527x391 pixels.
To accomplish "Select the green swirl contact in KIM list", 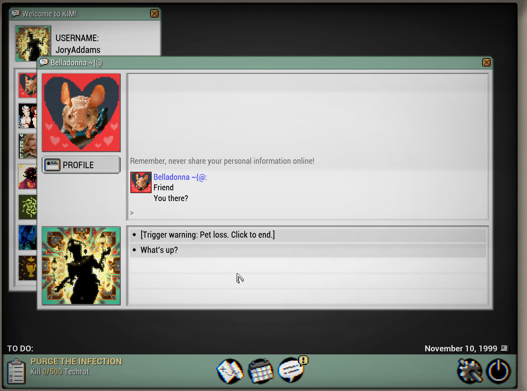I will pos(27,207).
